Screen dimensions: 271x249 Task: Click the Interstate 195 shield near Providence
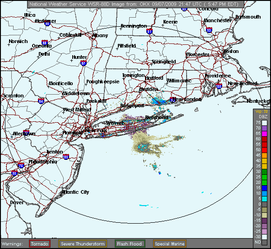[x=219, y=86]
